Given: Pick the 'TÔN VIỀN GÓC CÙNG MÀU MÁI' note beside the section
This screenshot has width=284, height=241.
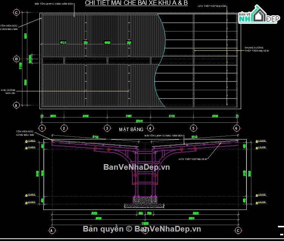Looking at the screenshot, I should point(25,133).
